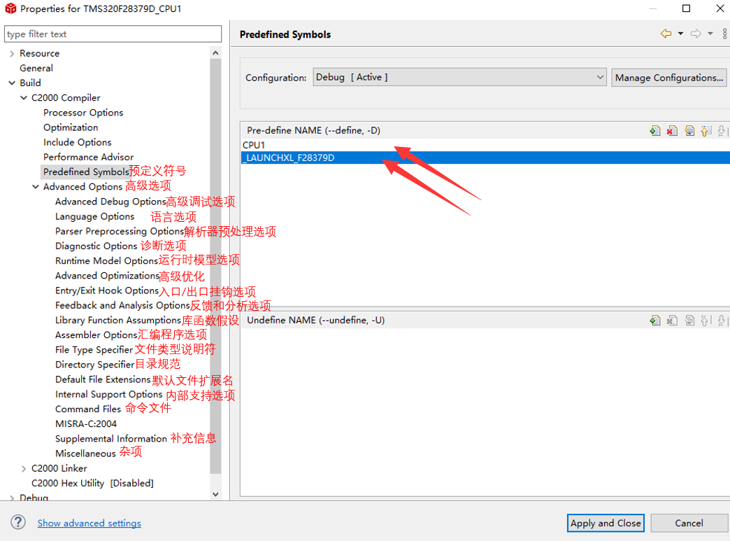Open Diagnostic Options page

pyautogui.click(x=96, y=246)
